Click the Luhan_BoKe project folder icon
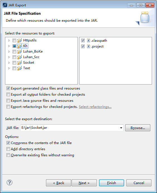 click(20, 51)
